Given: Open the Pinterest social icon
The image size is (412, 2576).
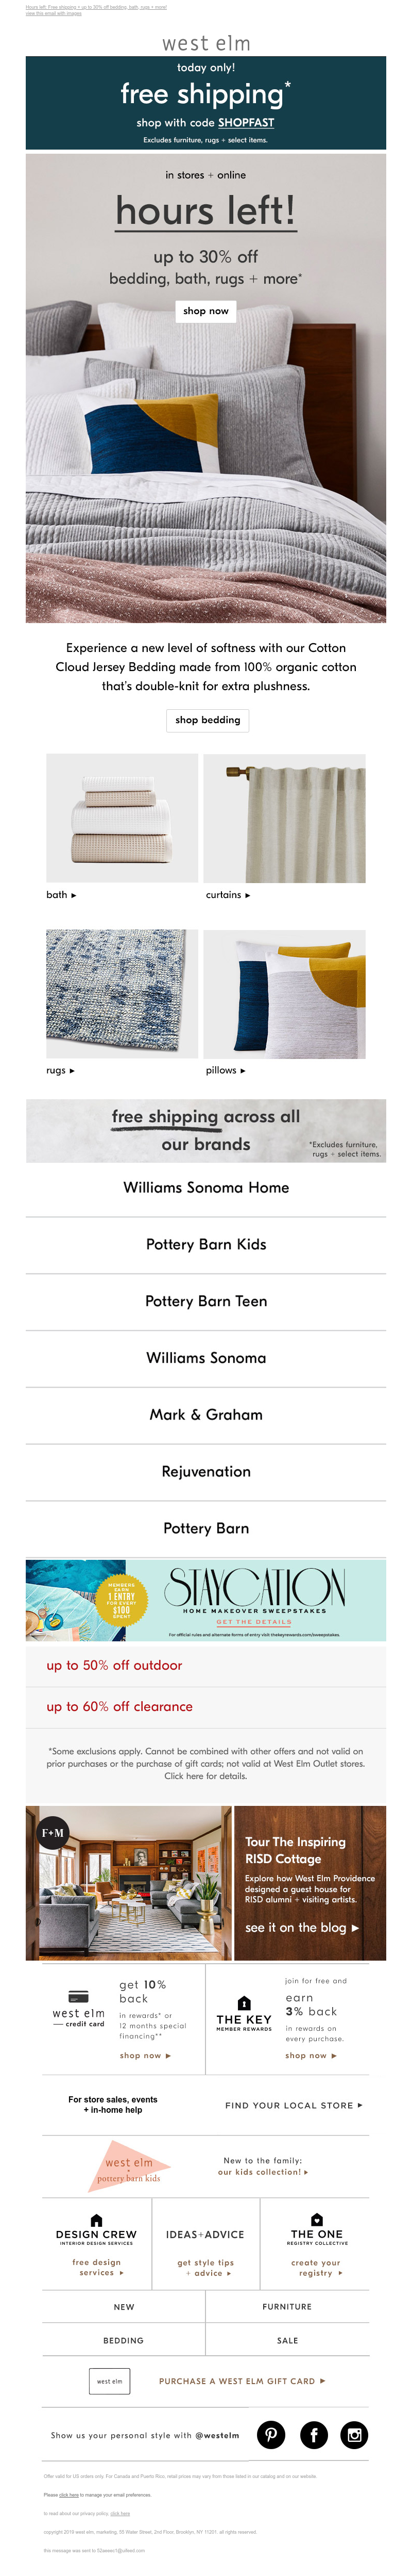Looking at the screenshot, I should pos(271,2434).
